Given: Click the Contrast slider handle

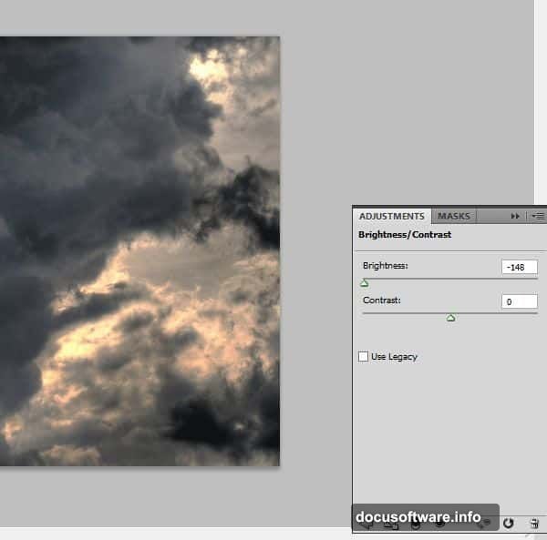Looking at the screenshot, I should click(450, 318).
